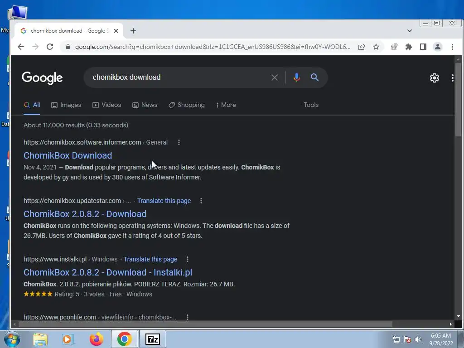The image size is (464, 348).
Task: Click the Google logo
Action: (42, 78)
